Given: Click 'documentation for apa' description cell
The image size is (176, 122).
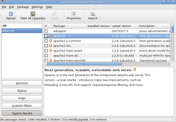Looking at the screenshot, I should coord(154,46).
